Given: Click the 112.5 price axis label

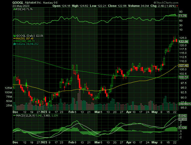Looking at the screenshot, I should [x=183, y=57].
